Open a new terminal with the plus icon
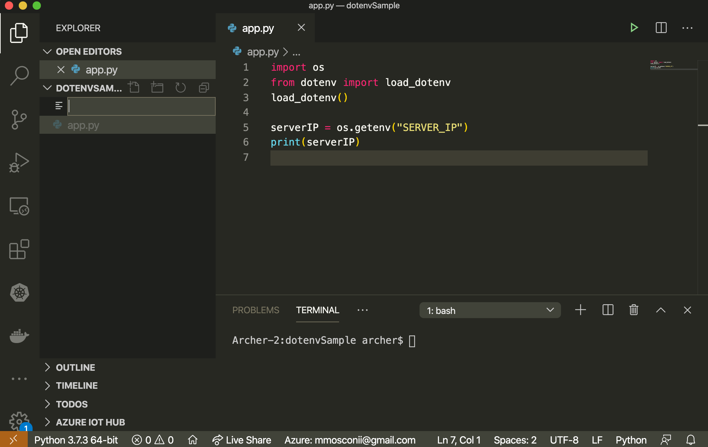The width and height of the screenshot is (708, 447). (580, 310)
